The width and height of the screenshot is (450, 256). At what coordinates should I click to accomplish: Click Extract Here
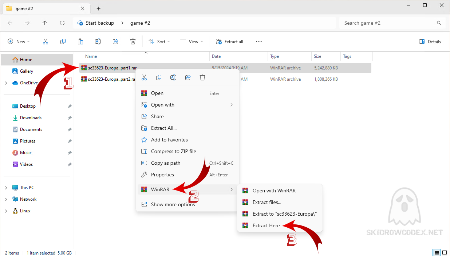[x=280, y=225]
